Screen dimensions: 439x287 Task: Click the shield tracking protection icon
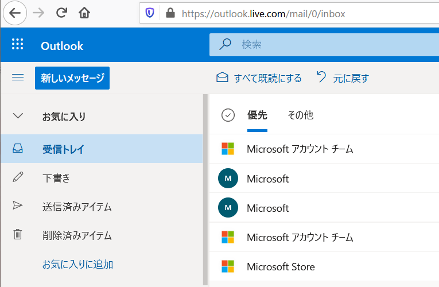click(x=150, y=13)
